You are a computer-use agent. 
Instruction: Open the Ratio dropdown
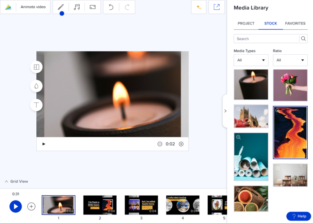[290, 60]
